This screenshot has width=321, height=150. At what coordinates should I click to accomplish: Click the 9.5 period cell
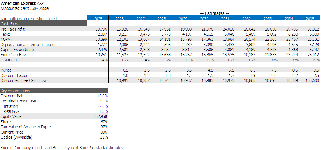click(x=317, y=70)
